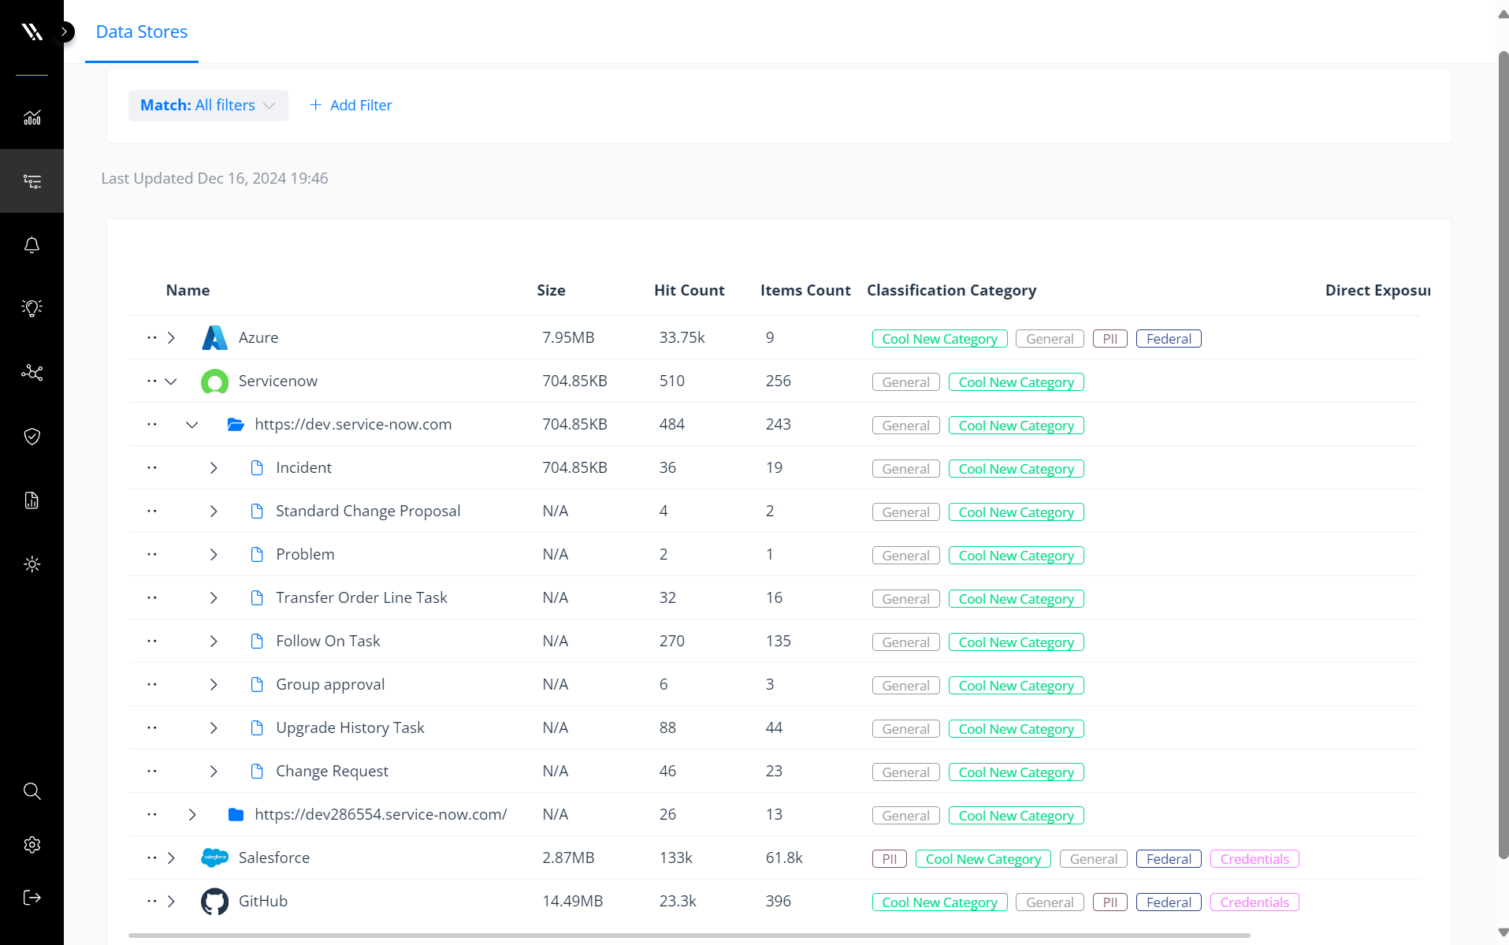The width and height of the screenshot is (1509, 945).
Task: Expand the Incident row
Action: tap(213, 468)
